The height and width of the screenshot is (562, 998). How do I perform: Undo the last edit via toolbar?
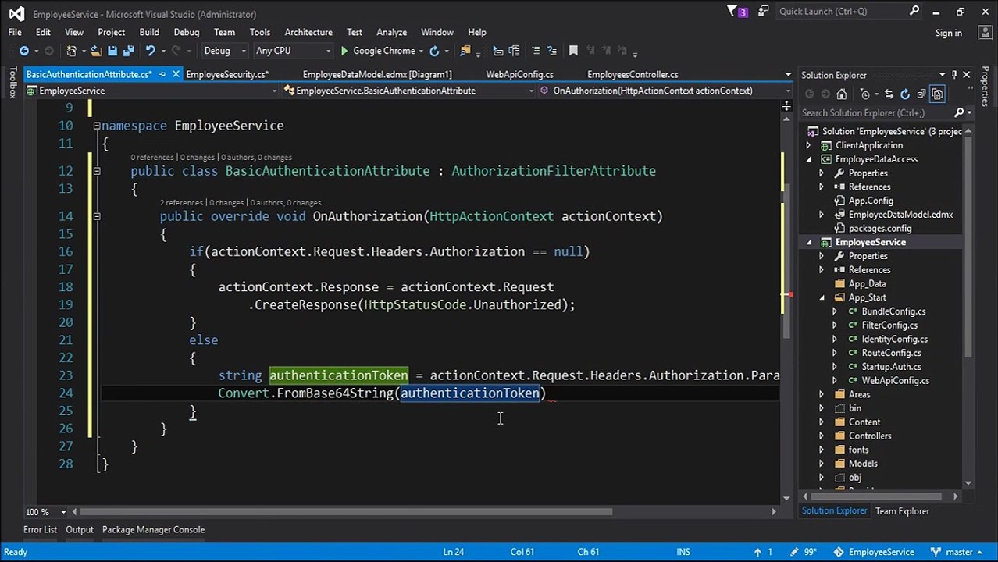click(x=150, y=51)
